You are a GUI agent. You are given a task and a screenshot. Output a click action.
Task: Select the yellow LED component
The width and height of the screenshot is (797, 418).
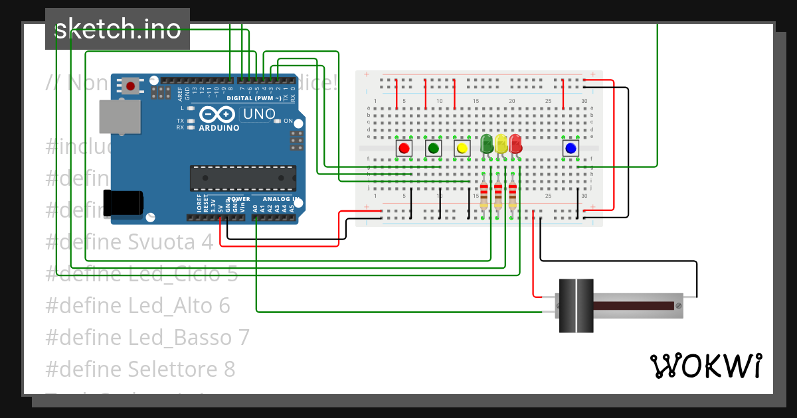click(x=500, y=146)
